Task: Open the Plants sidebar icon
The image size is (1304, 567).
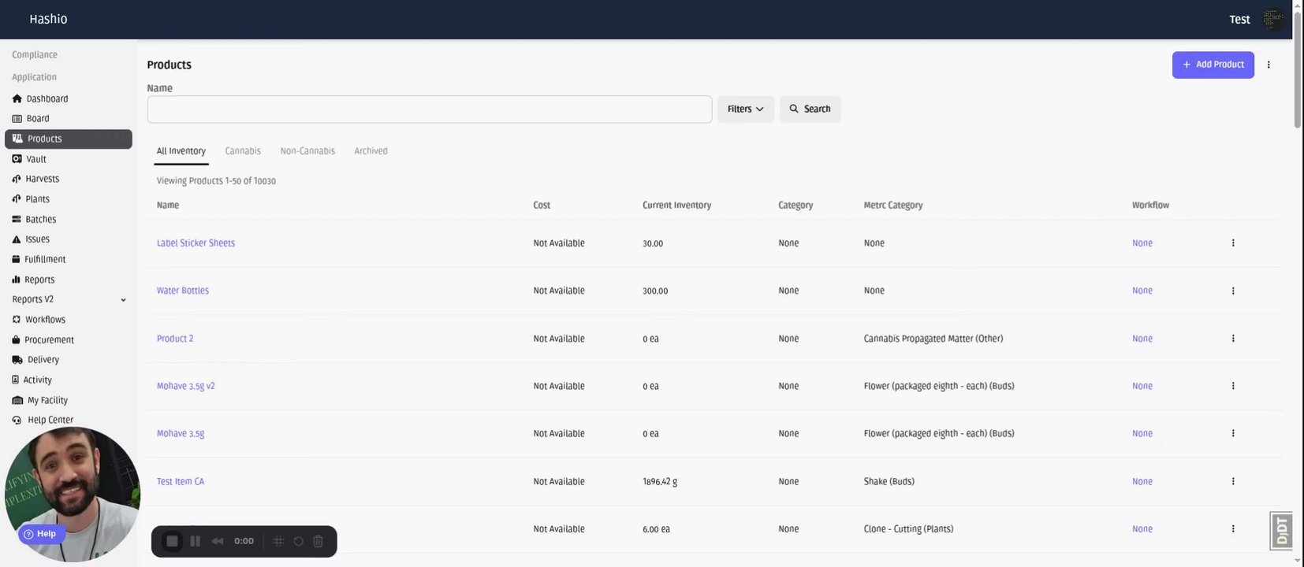Action: pyautogui.click(x=17, y=199)
